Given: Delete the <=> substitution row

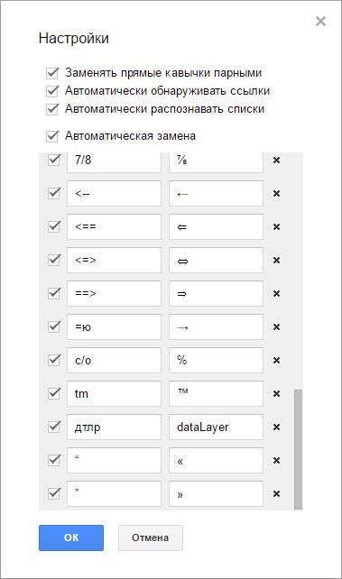Looking at the screenshot, I should click(276, 261).
